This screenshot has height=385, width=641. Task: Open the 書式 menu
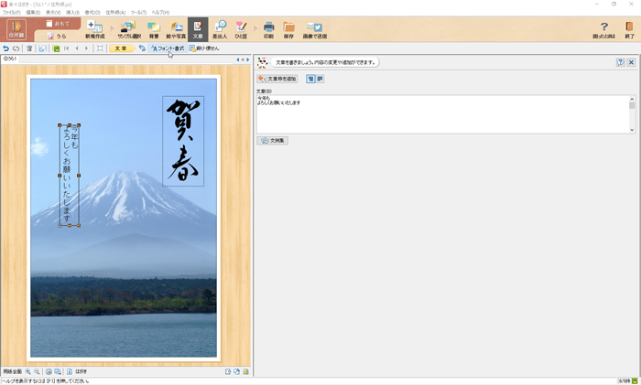coord(92,12)
